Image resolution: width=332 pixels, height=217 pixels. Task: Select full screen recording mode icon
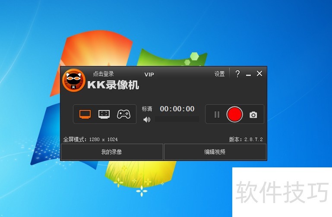click(x=85, y=114)
